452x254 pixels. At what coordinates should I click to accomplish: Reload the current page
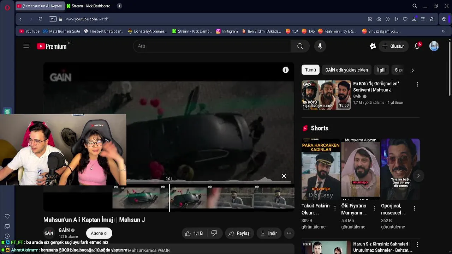pos(41,19)
